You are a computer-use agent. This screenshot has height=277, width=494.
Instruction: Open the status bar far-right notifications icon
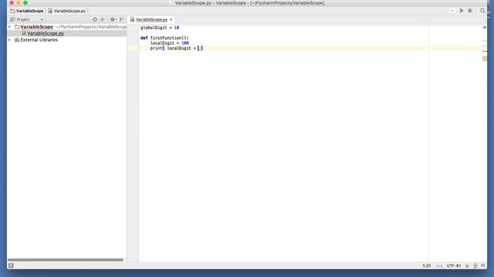click(483, 265)
